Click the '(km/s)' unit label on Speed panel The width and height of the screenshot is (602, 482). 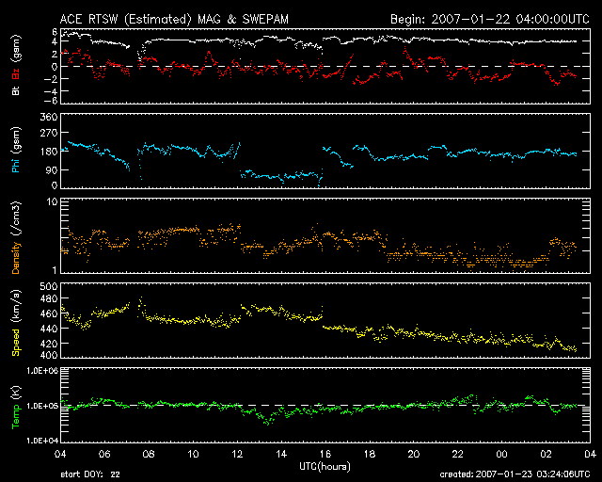pos(17,307)
